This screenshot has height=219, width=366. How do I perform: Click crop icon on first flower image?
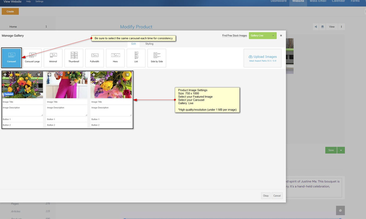[x=39, y=75]
